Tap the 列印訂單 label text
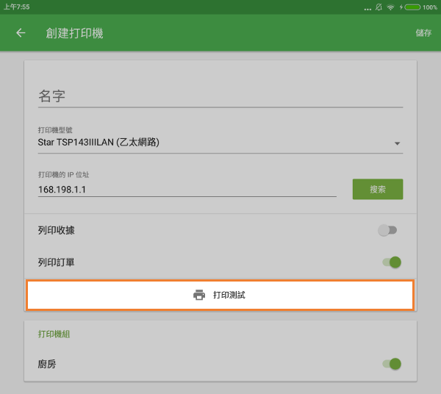Image resolution: width=441 pixels, height=394 pixels. coord(57,262)
